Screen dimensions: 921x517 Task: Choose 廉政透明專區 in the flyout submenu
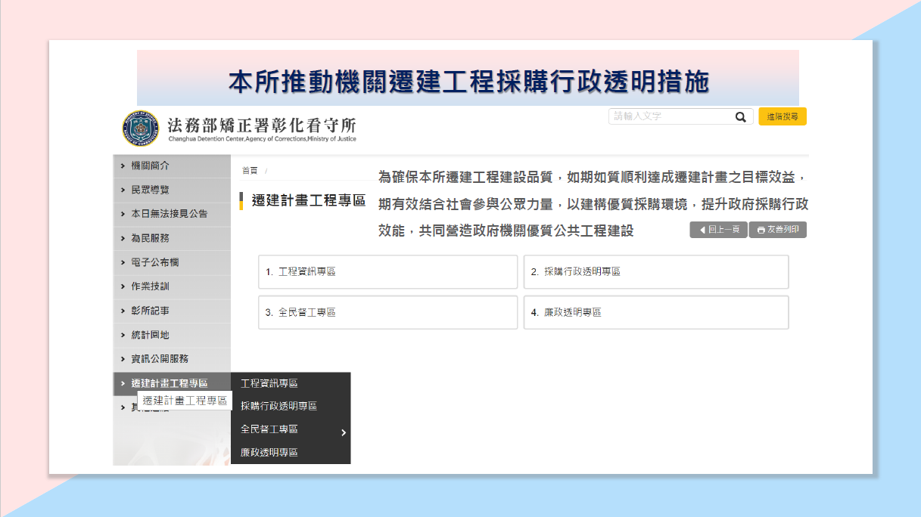click(269, 453)
